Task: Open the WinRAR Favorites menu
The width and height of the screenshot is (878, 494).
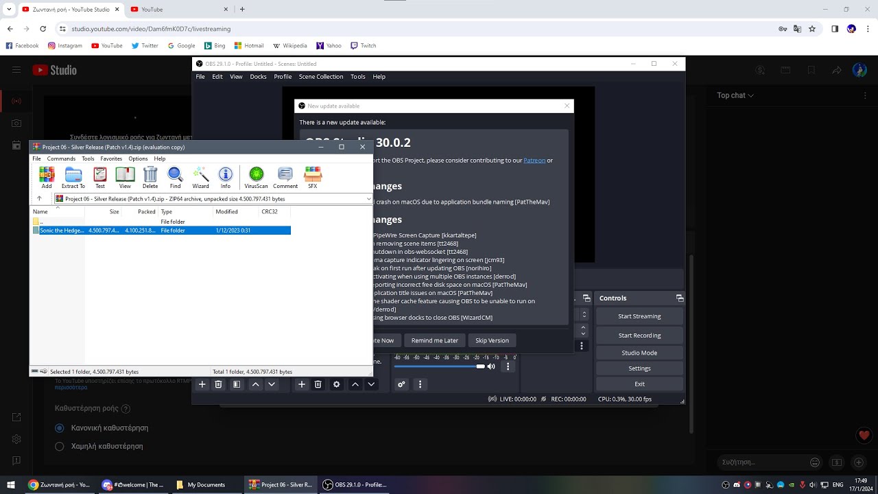Action: coord(111,158)
